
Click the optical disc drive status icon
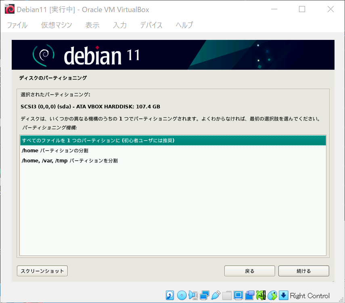tap(182, 295)
